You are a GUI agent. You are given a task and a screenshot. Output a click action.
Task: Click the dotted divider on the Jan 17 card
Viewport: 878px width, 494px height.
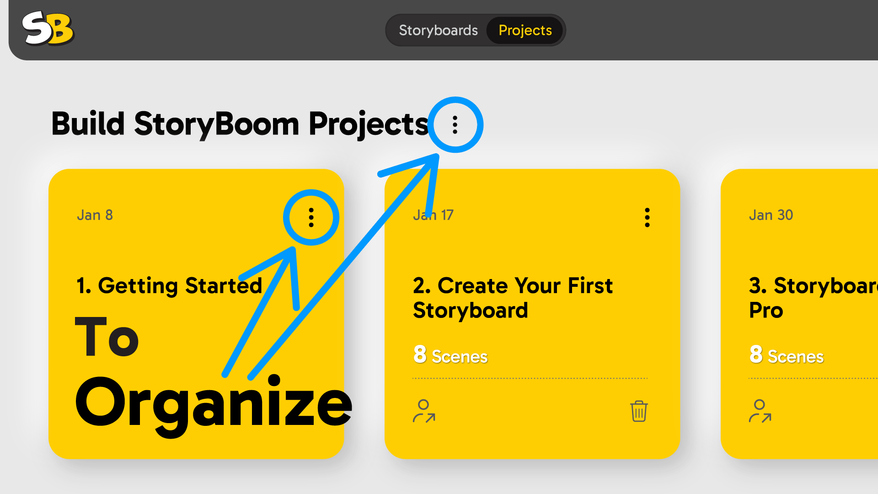click(x=530, y=378)
